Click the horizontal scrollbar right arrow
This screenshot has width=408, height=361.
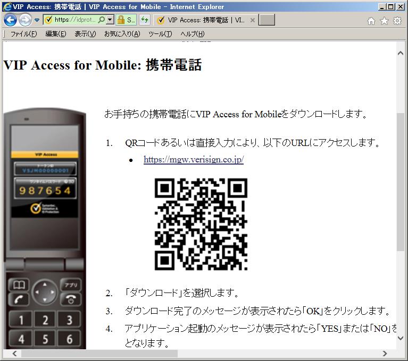pyautogui.click(x=385, y=354)
